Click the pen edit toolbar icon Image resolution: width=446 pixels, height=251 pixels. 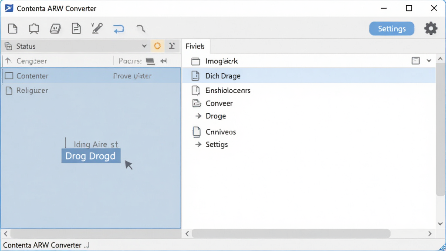[x=97, y=28]
